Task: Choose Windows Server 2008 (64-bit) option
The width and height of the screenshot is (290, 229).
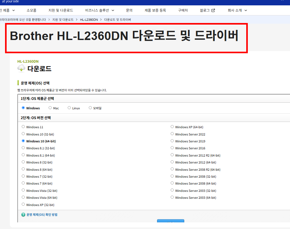Action: tap(172, 183)
